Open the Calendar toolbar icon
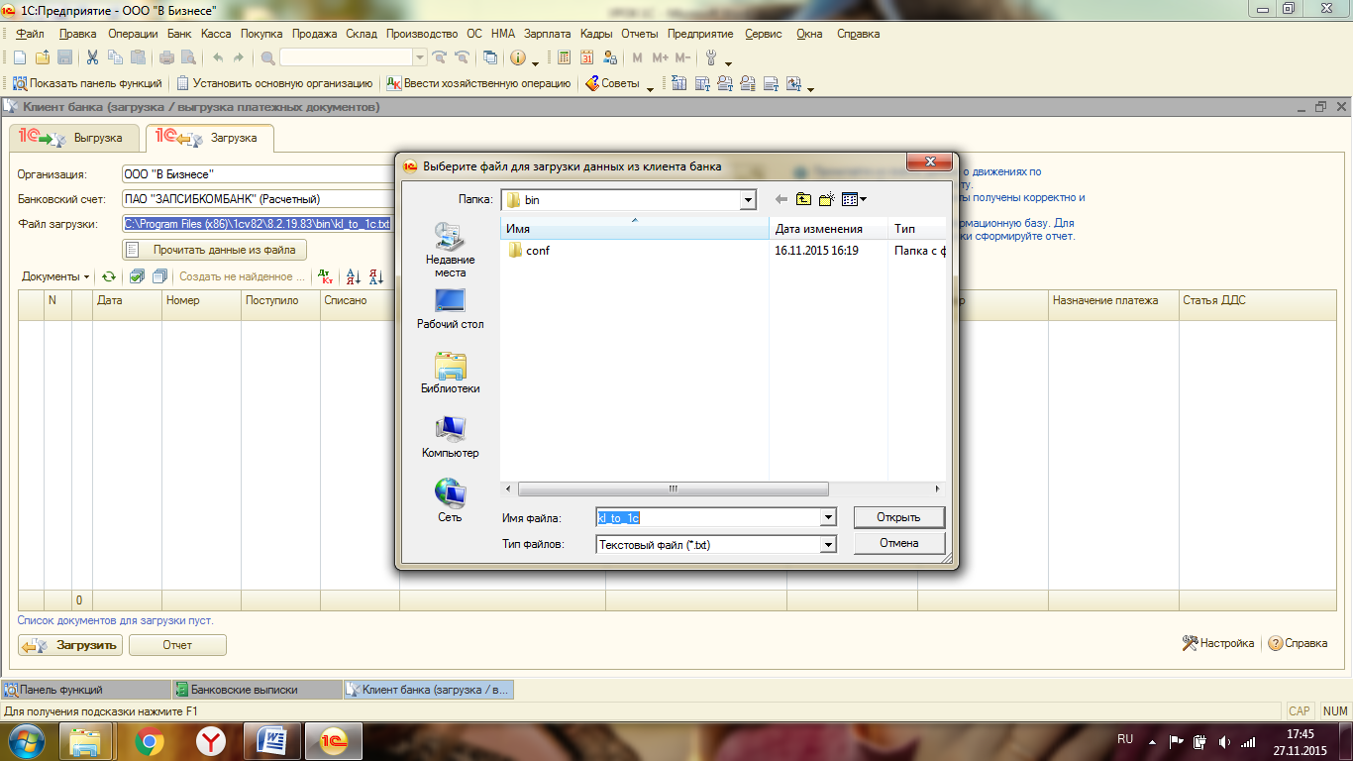Image resolution: width=1353 pixels, height=761 pixels. 586,57
